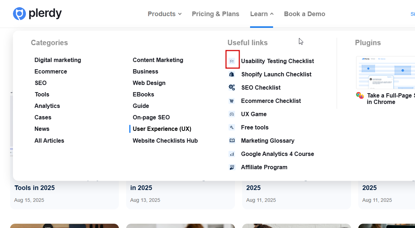Open the Website Checklists Hub link
The width and height of the screenshot is (415, 228).
(x=165, y=141)
